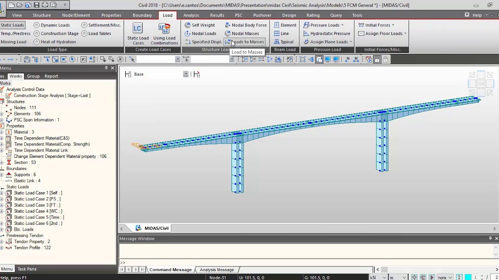Pin the Menu panel
This screenshot has height=280, width=499.
(106, 68)
